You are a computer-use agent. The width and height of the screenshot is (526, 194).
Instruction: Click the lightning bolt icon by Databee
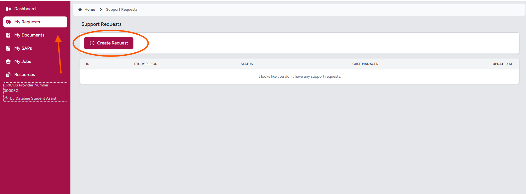[6, 98]
